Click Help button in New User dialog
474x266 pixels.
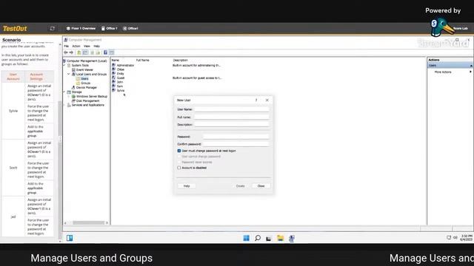click(x=187, y=185)
